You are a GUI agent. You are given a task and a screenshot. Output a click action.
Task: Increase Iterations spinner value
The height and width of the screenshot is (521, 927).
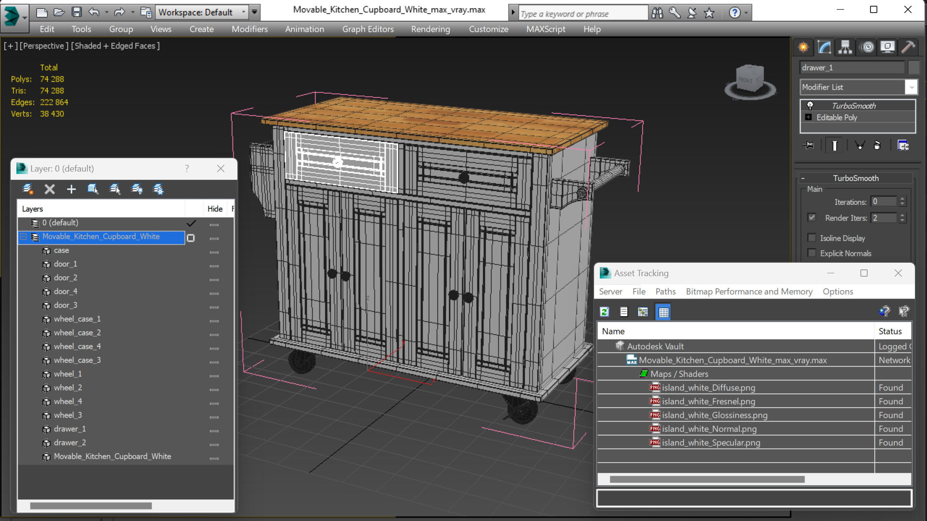[902, 199]
